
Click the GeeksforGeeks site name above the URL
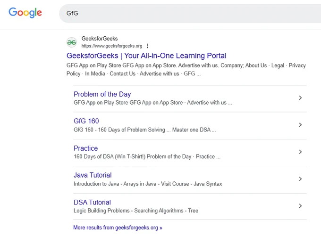tap(100, 39)
